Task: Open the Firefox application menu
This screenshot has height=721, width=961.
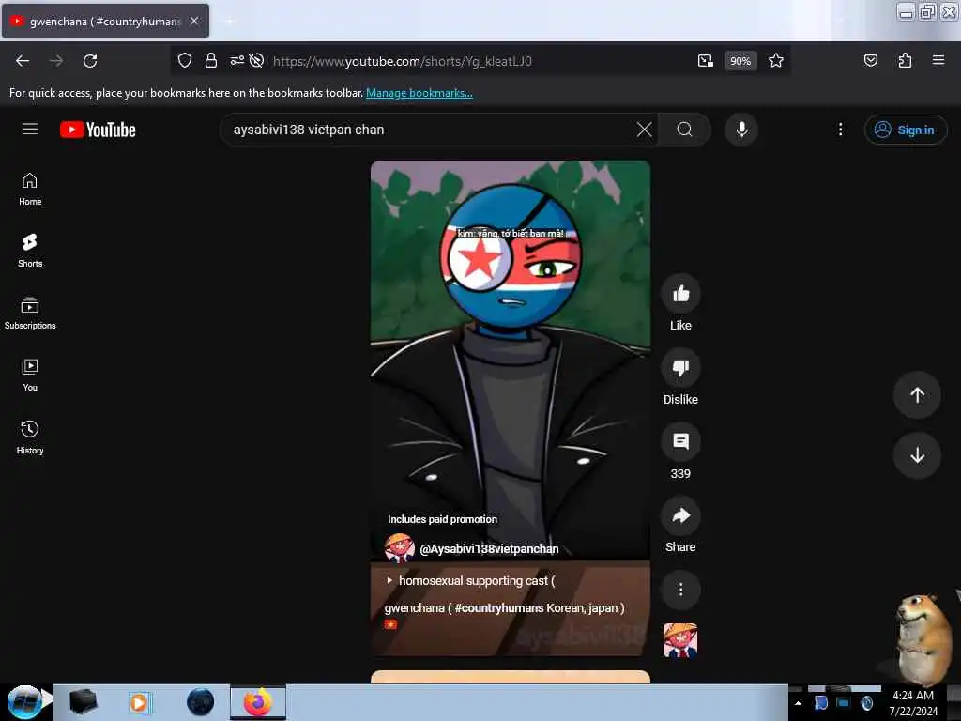Action: pos(938,61)
